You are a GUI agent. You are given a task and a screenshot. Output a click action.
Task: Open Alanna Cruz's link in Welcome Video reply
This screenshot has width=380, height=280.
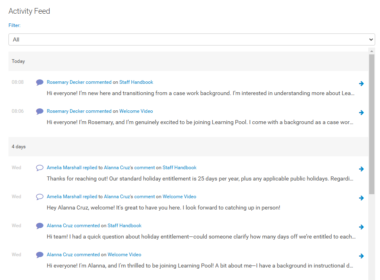(117, 197)
